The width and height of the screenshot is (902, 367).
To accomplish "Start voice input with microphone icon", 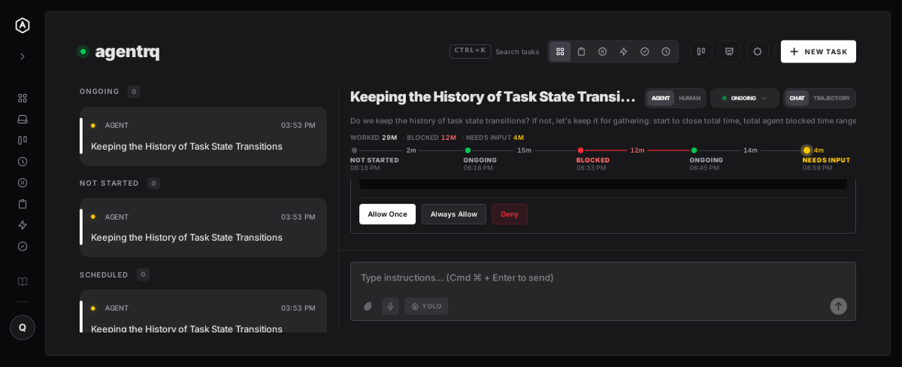I will tap(390, 306).
